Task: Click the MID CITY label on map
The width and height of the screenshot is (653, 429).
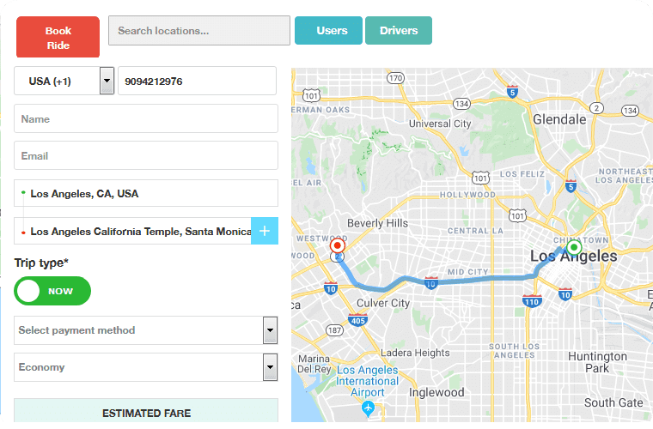Action: pyautogui.click(x=467, y=272)
